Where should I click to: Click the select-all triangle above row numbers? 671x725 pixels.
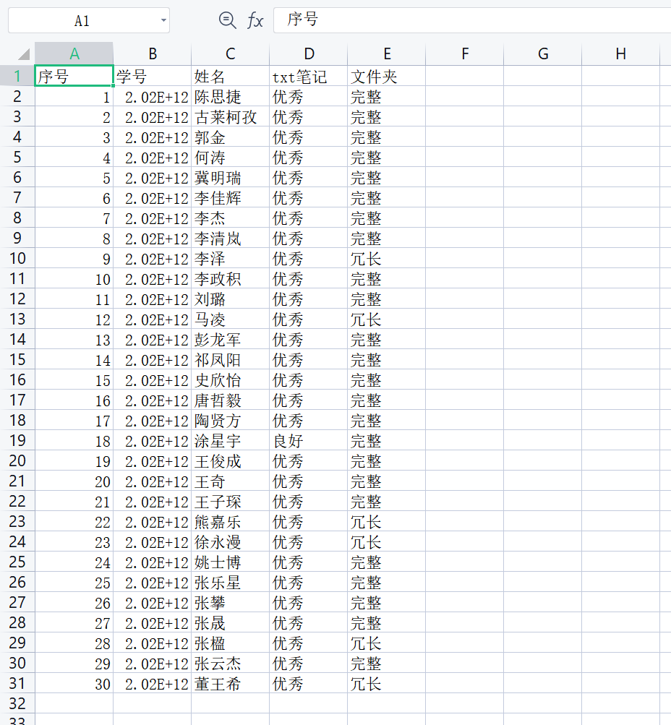(x=22, y=53)
